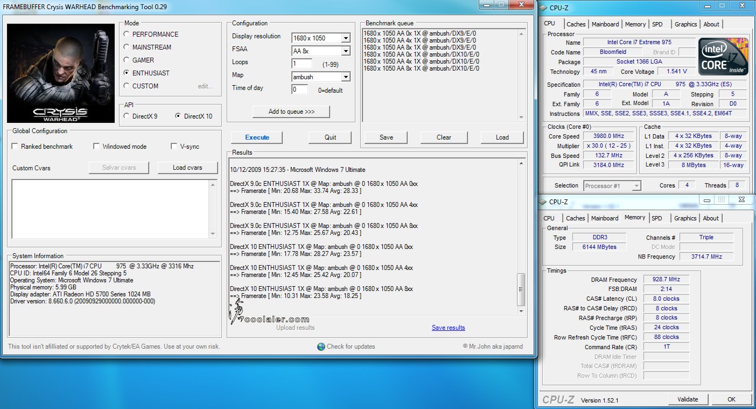Click the Salvar cvars button
Viewport: 756px width, 409px height.
pos(119,168)
